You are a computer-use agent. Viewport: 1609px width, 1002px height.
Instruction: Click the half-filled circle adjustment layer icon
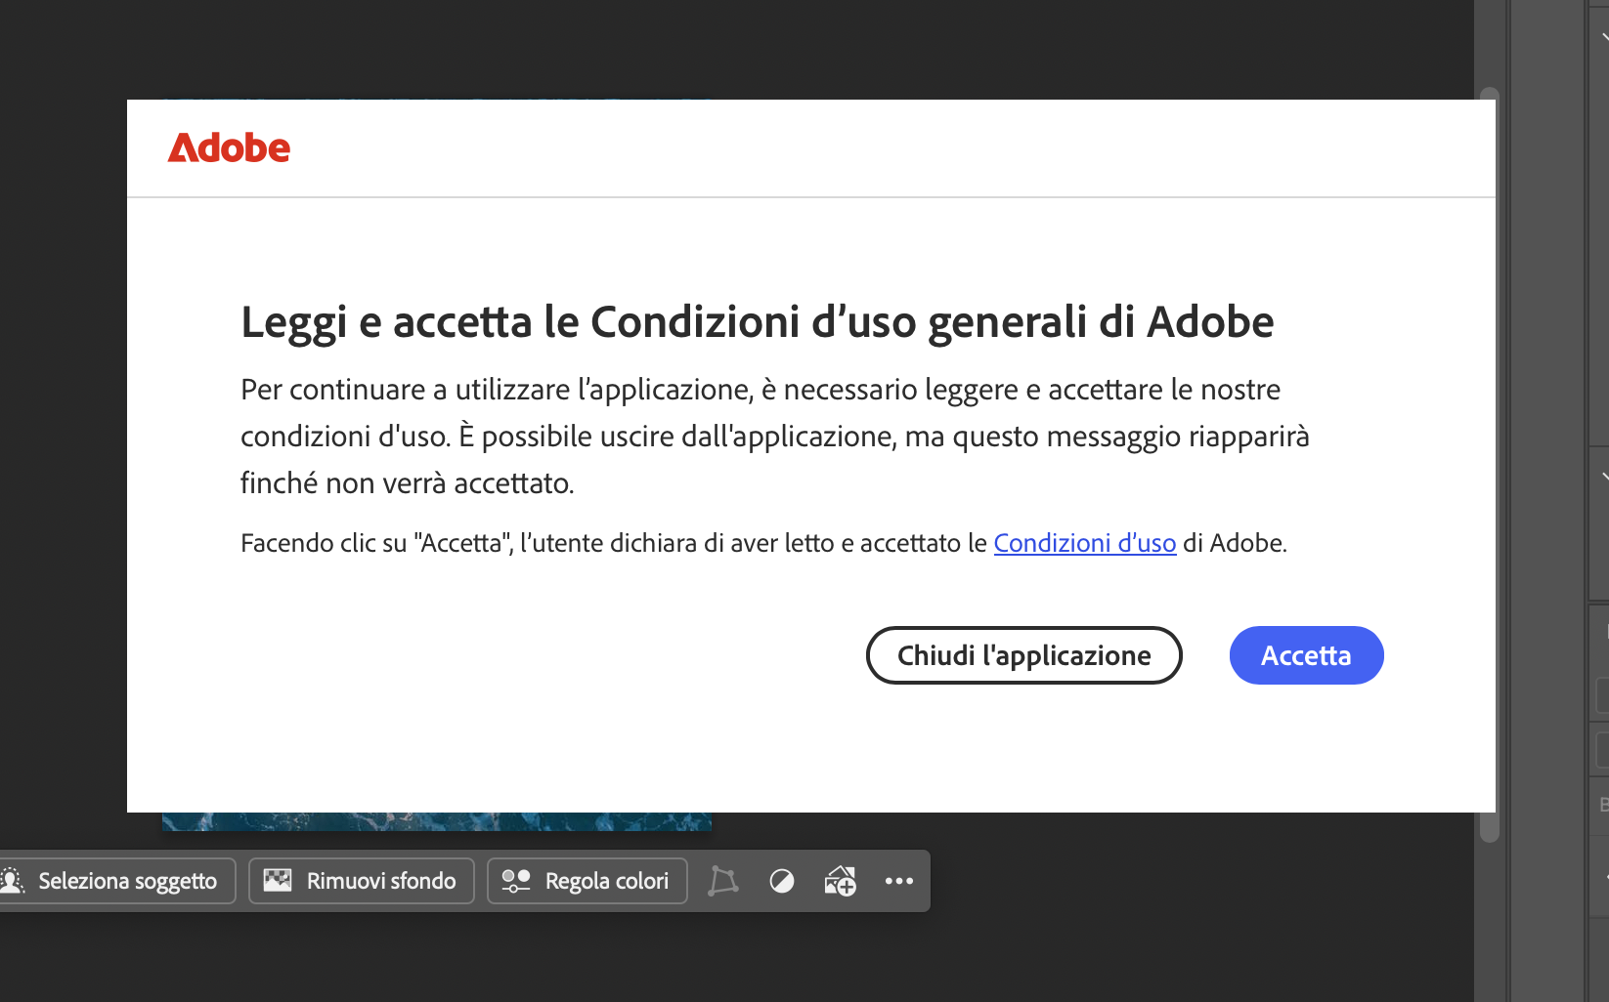point(782,881)
